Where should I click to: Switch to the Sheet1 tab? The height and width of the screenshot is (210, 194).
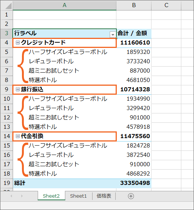click(78, 196)
